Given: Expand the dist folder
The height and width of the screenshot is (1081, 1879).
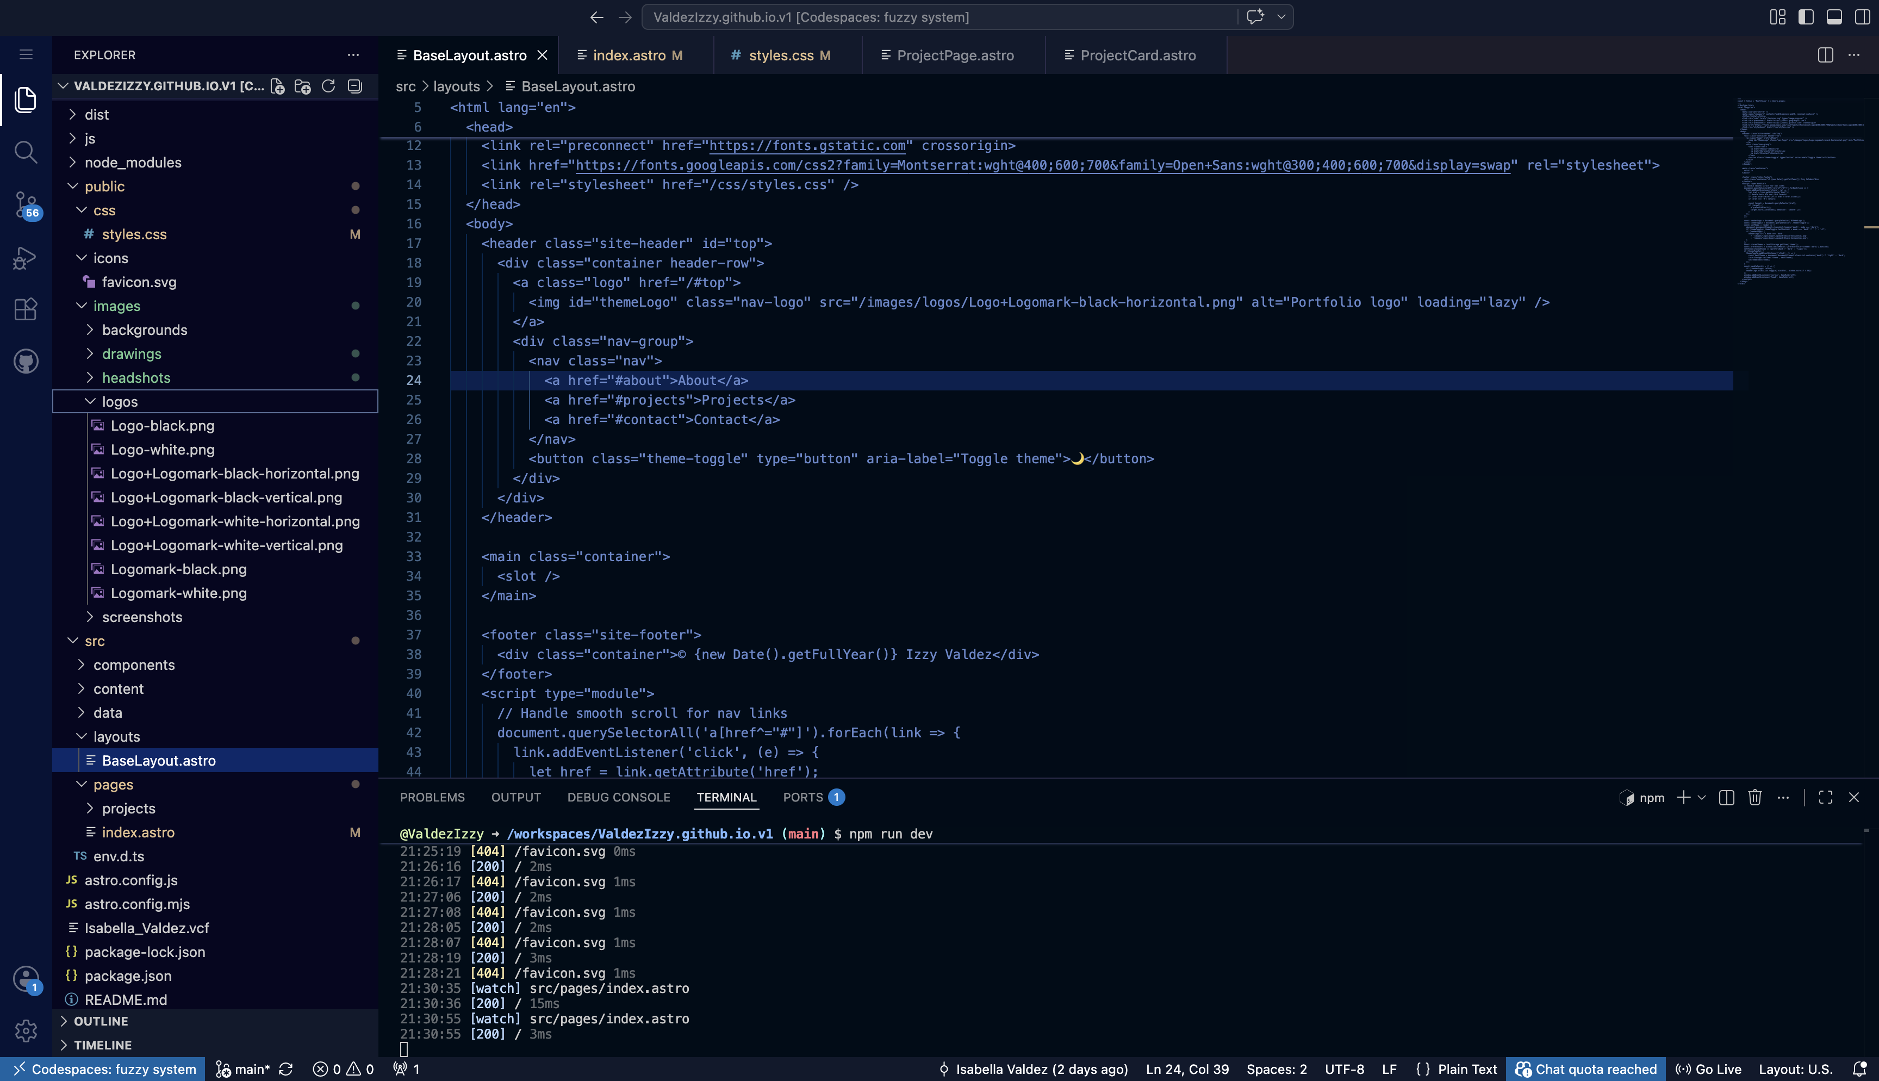Looking at the screenshot, I should click(215, 114).
